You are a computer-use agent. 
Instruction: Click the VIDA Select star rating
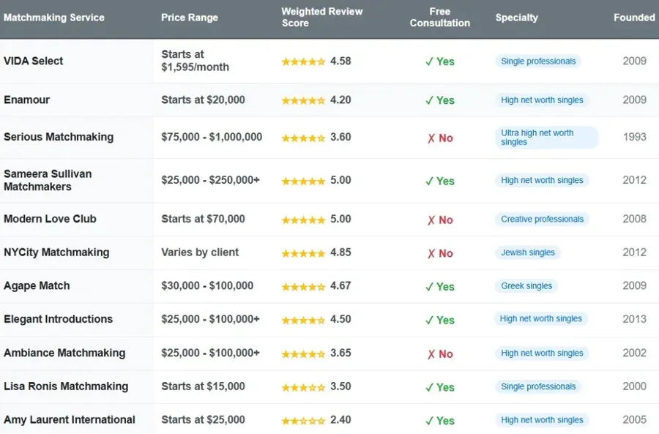pyautogui.click(x=303, y=61)
